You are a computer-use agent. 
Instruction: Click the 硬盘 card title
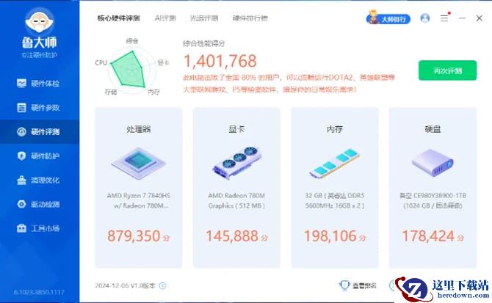tap(433, 129)
